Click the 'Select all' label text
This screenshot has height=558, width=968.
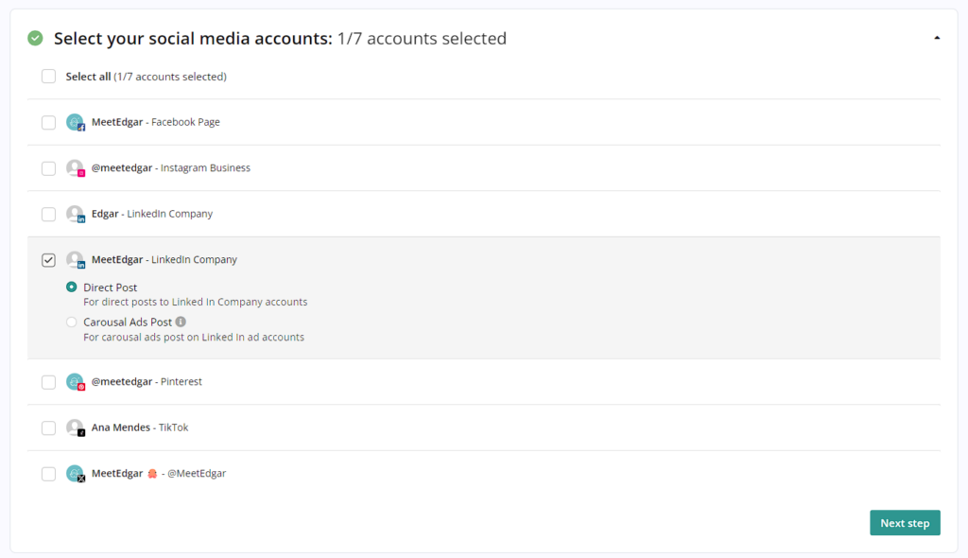pos(88,77)
